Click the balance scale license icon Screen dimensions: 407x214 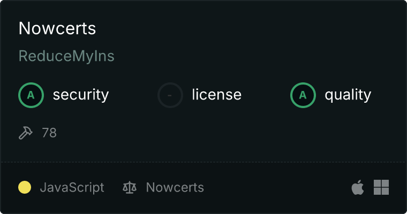click(129, 187)
